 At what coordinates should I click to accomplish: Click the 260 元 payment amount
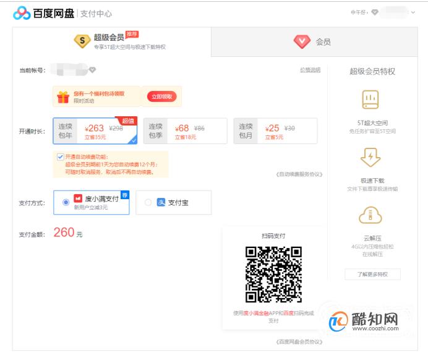coord(68,233)
